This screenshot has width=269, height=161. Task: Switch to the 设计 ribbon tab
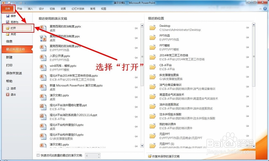(41, 9)
